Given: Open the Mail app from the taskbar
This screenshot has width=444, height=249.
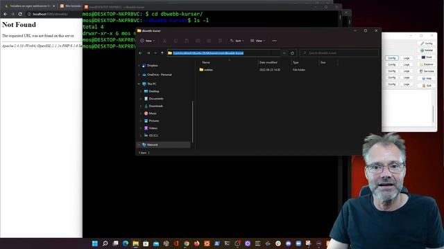Looking at the screenshot, I should pos(156,243).
